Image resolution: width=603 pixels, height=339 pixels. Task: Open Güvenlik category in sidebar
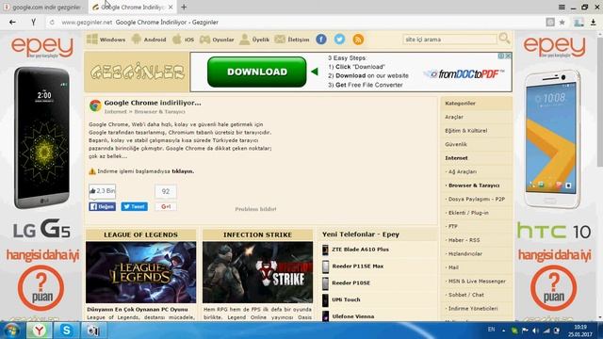[456, 144]
